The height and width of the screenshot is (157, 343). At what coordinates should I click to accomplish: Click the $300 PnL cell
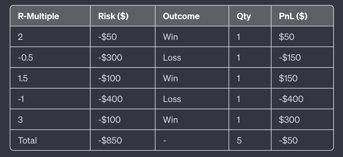click(289, 120)
